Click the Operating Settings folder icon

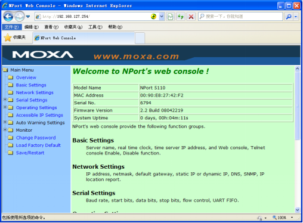coord(11,107)
